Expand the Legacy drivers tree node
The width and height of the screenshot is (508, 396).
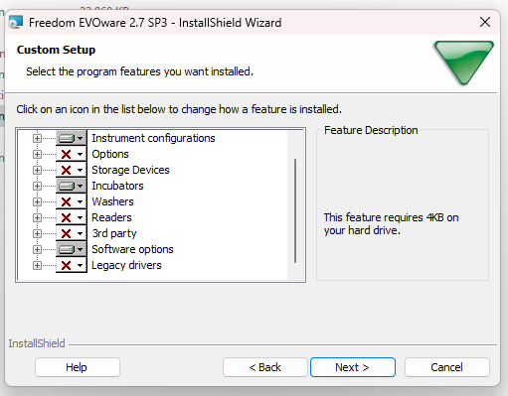click(x=37, y=265)
